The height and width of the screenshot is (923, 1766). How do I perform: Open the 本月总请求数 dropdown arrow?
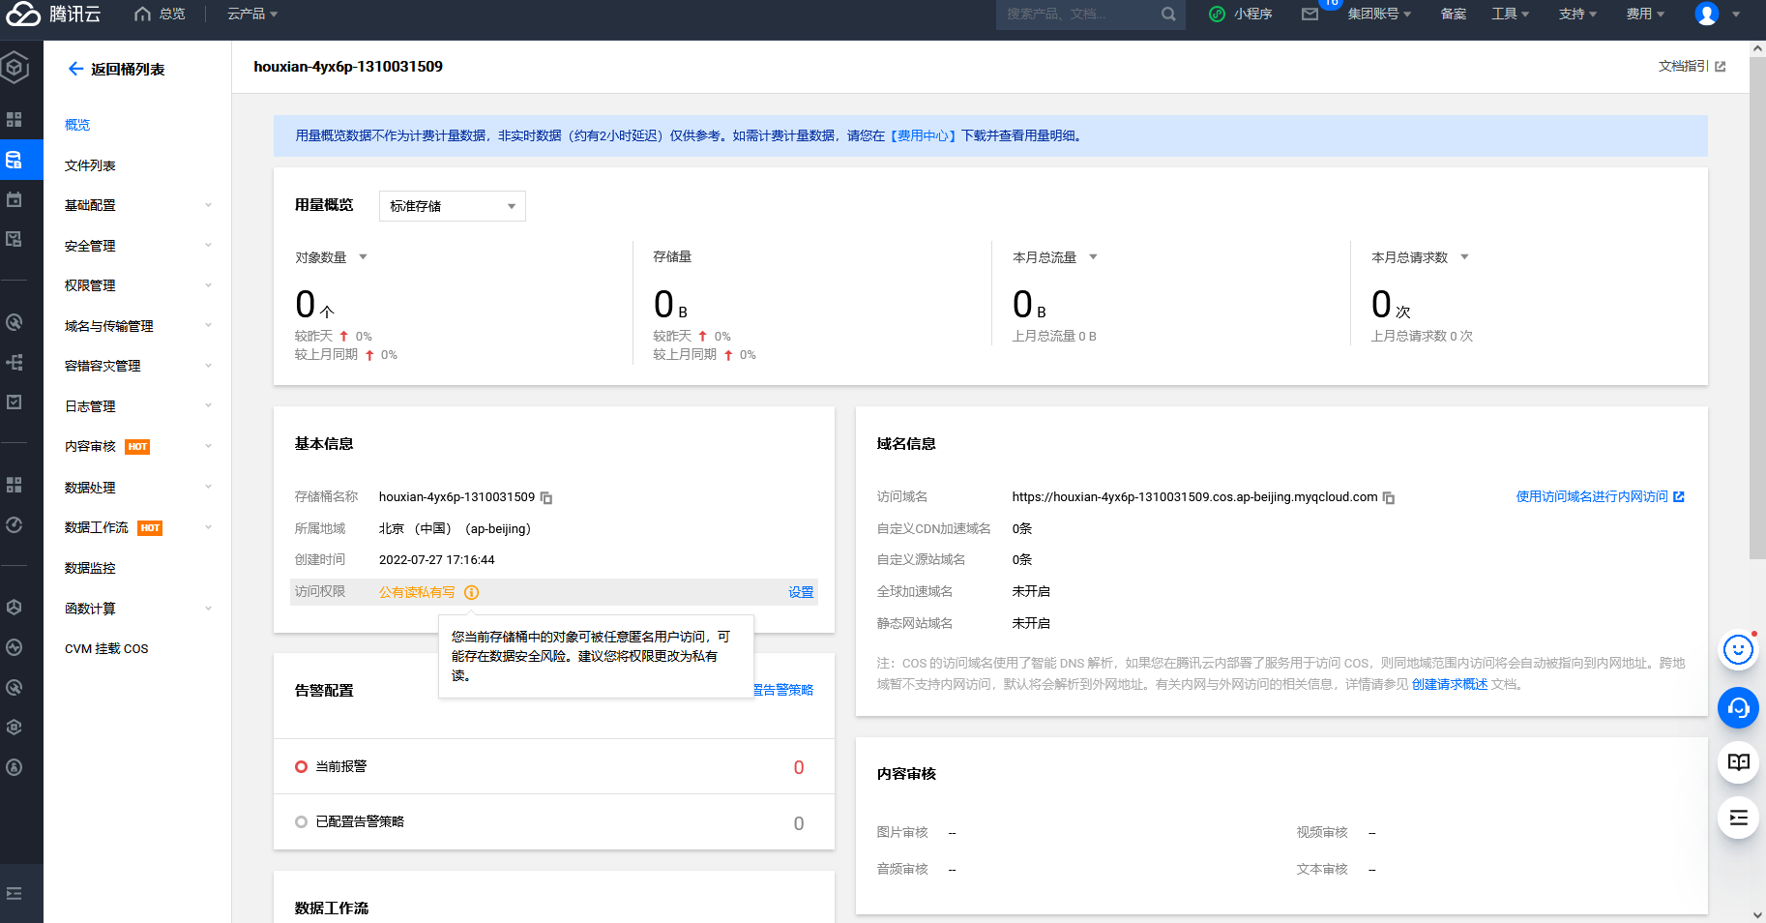point(1465,257)
